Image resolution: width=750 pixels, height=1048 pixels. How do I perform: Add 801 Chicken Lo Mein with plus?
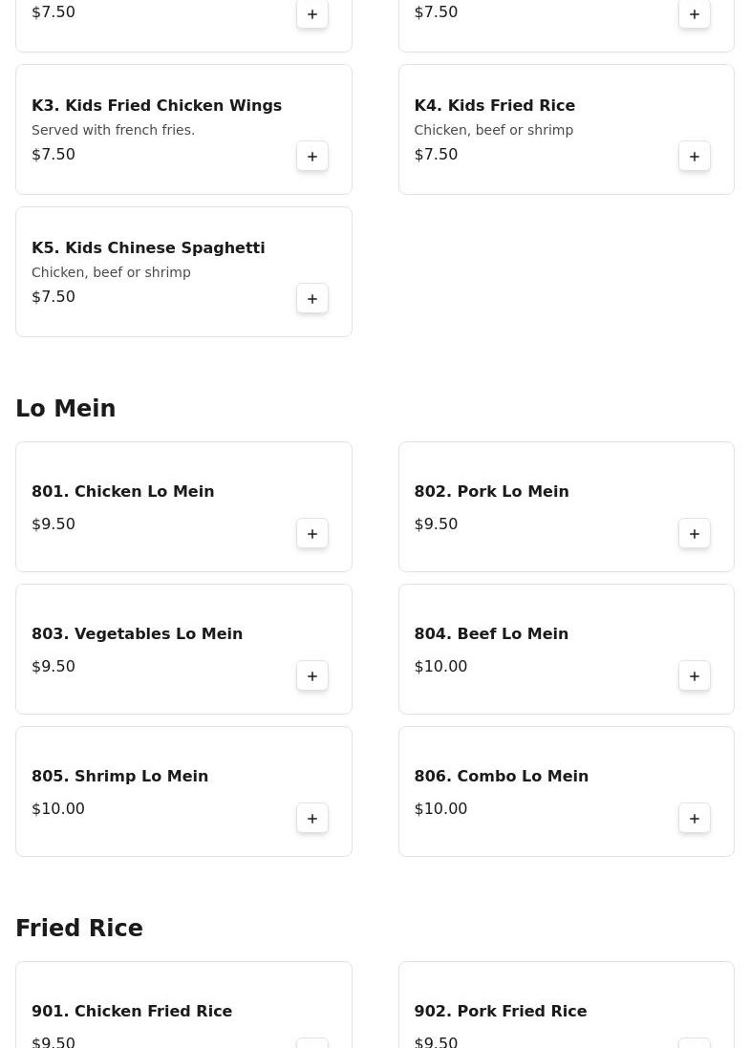coord(312,533)
